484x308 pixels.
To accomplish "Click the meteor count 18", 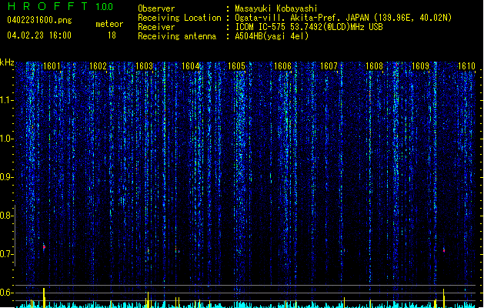I will [x=112, y=35].
